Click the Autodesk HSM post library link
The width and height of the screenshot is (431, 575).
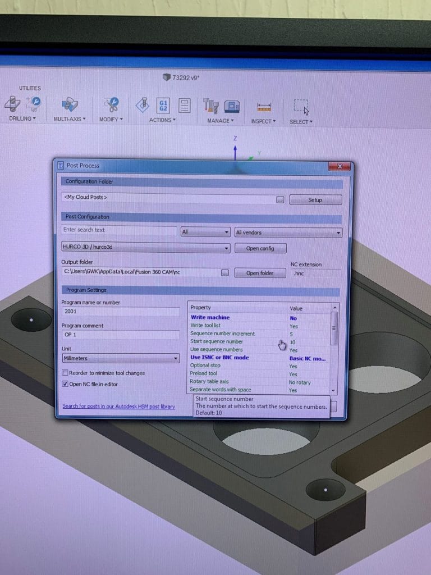[118, 406]
